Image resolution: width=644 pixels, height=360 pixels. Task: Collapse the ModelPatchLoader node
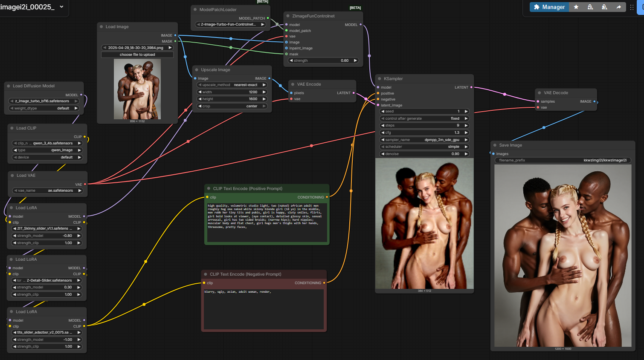tap(195, 9)
